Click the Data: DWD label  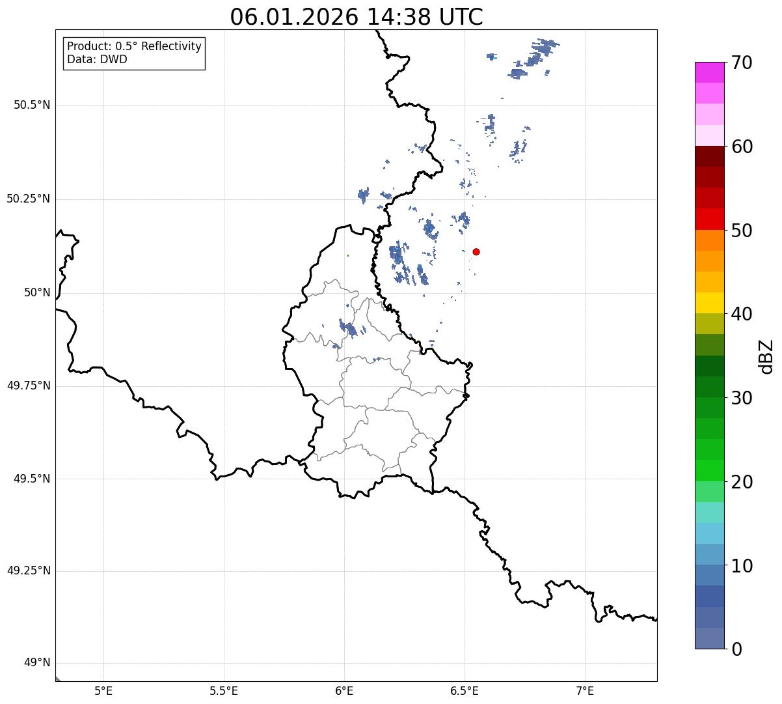click(x=97, y=59)
